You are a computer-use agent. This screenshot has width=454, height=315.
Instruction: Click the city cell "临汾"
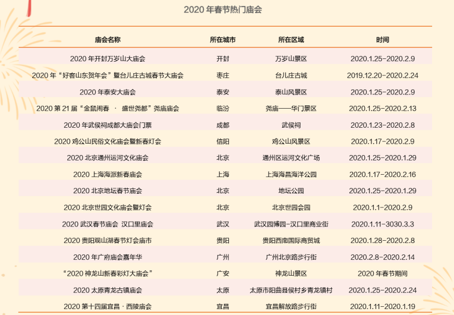point(222,109)
